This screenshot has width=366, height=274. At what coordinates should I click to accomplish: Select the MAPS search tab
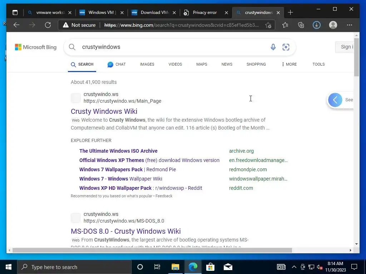(x=202, y=64)
